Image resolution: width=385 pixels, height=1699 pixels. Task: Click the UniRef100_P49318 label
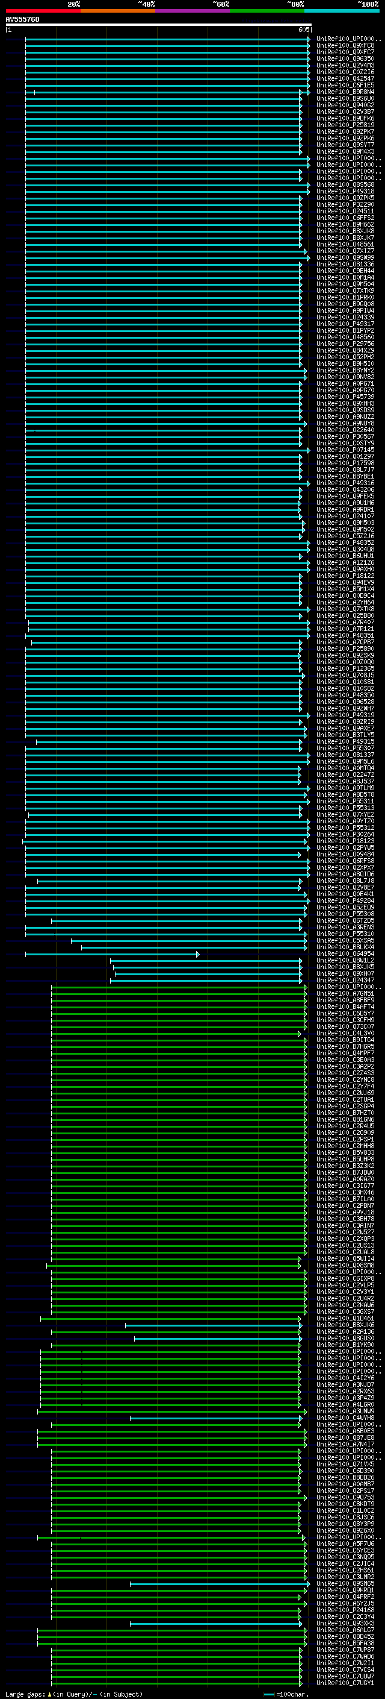[x=345, y=191]
